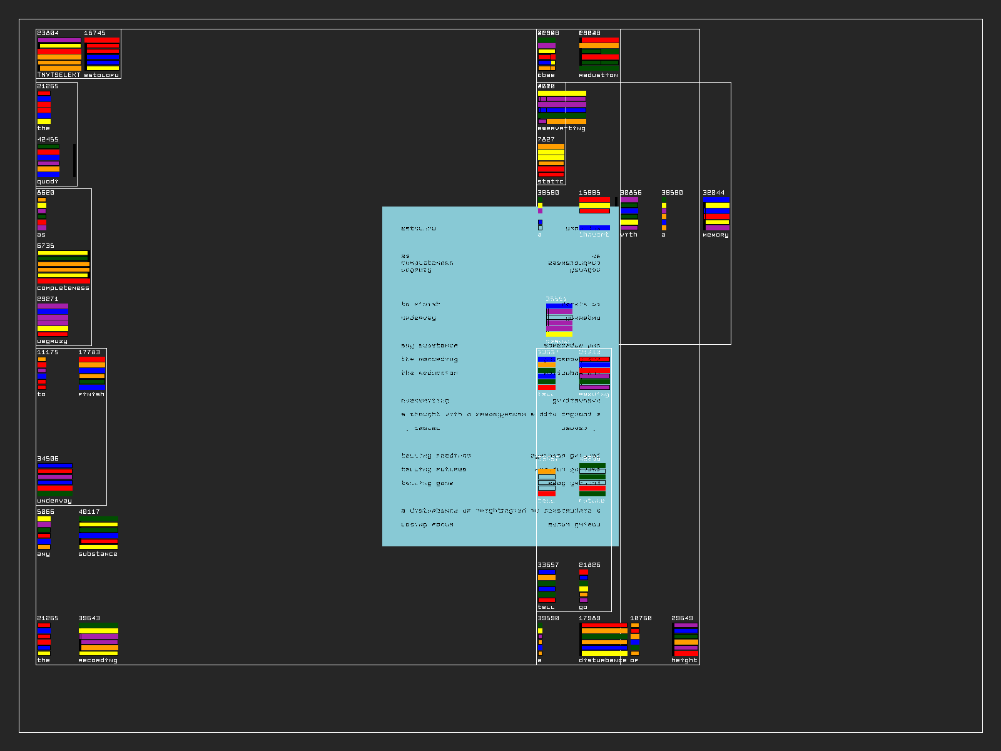This screenshot has width=1001, height=751.
Task: Click the "substance" block numbered 40117
Action: click(x=98, y=533)
